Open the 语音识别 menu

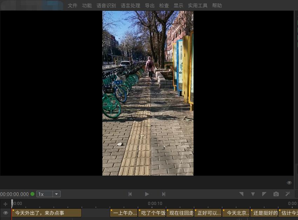[x=106, y=6]
